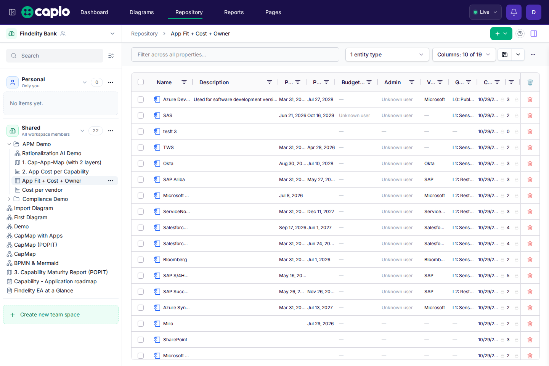
Task: Filter the Admin column
Action: pyautogui.click(x=412, y=82)
